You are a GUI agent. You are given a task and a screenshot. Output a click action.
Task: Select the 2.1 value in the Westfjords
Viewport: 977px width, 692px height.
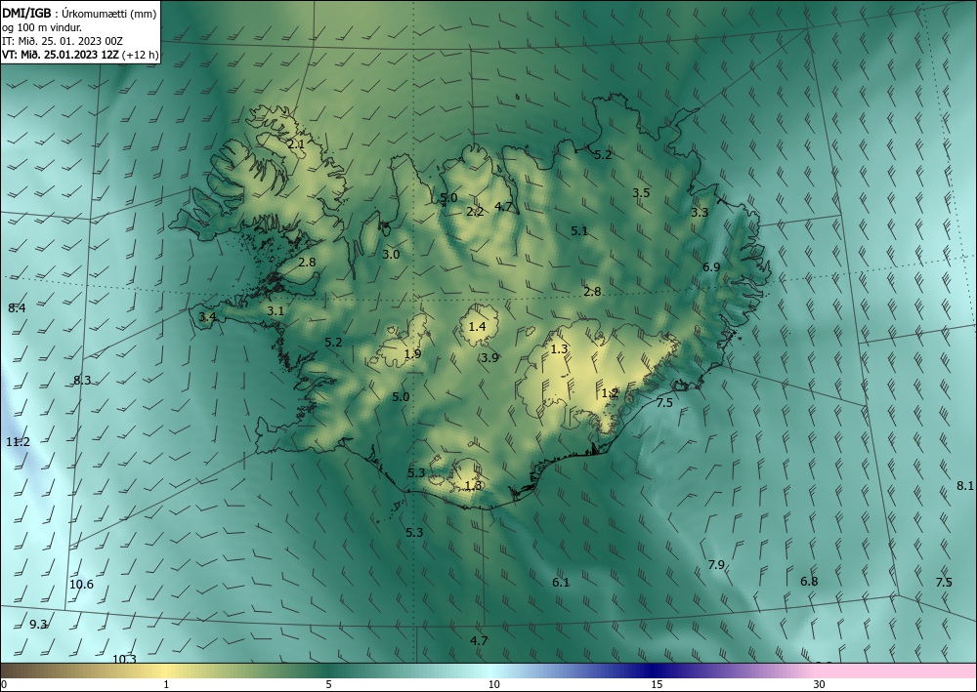coord(296,144)
